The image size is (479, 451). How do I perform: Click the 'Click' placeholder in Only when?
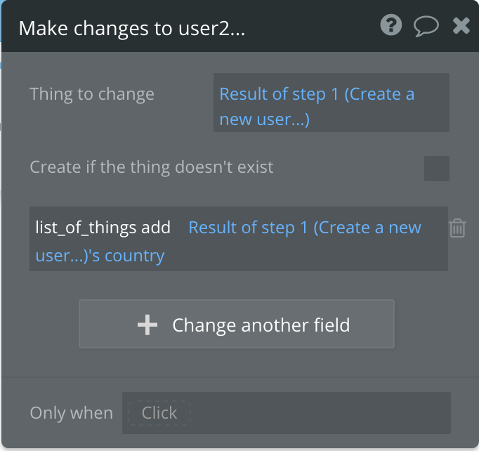159,412
